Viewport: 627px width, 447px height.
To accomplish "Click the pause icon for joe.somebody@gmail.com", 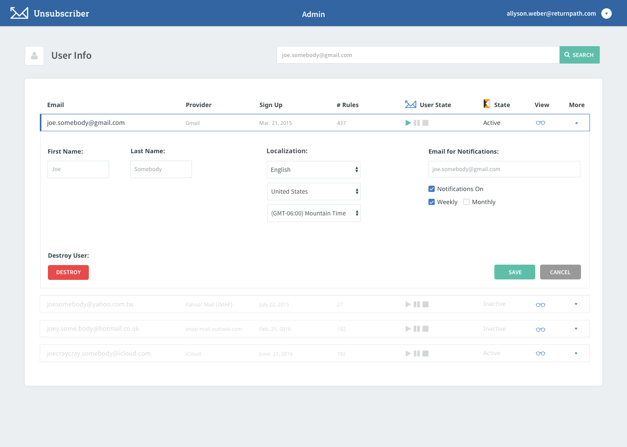I will (417, 123).
